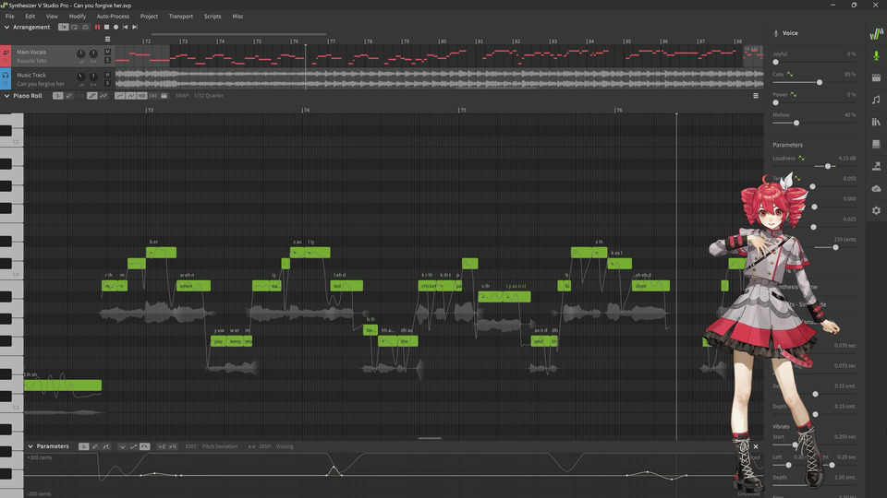The image size is (887, 498).
Task: Click the Cute automation curve icon
Action: pyautogui.click(x=790, y=74)
